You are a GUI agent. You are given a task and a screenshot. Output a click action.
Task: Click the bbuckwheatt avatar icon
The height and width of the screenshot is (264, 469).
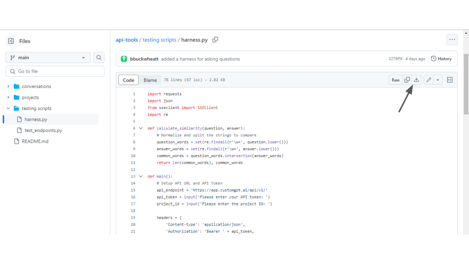124,59
